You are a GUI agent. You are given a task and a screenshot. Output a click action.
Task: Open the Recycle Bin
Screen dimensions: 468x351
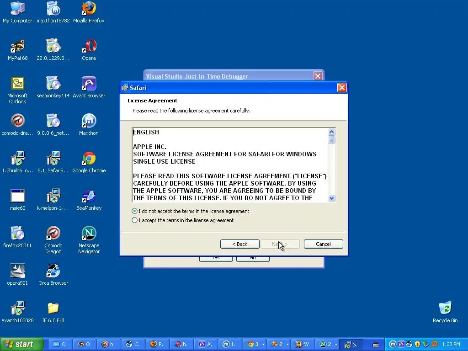pyautogui.click(x=445, y=312)
